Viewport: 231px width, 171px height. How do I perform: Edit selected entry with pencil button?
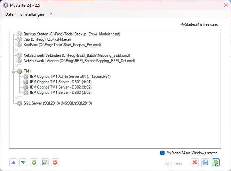(x=45, y=162)
